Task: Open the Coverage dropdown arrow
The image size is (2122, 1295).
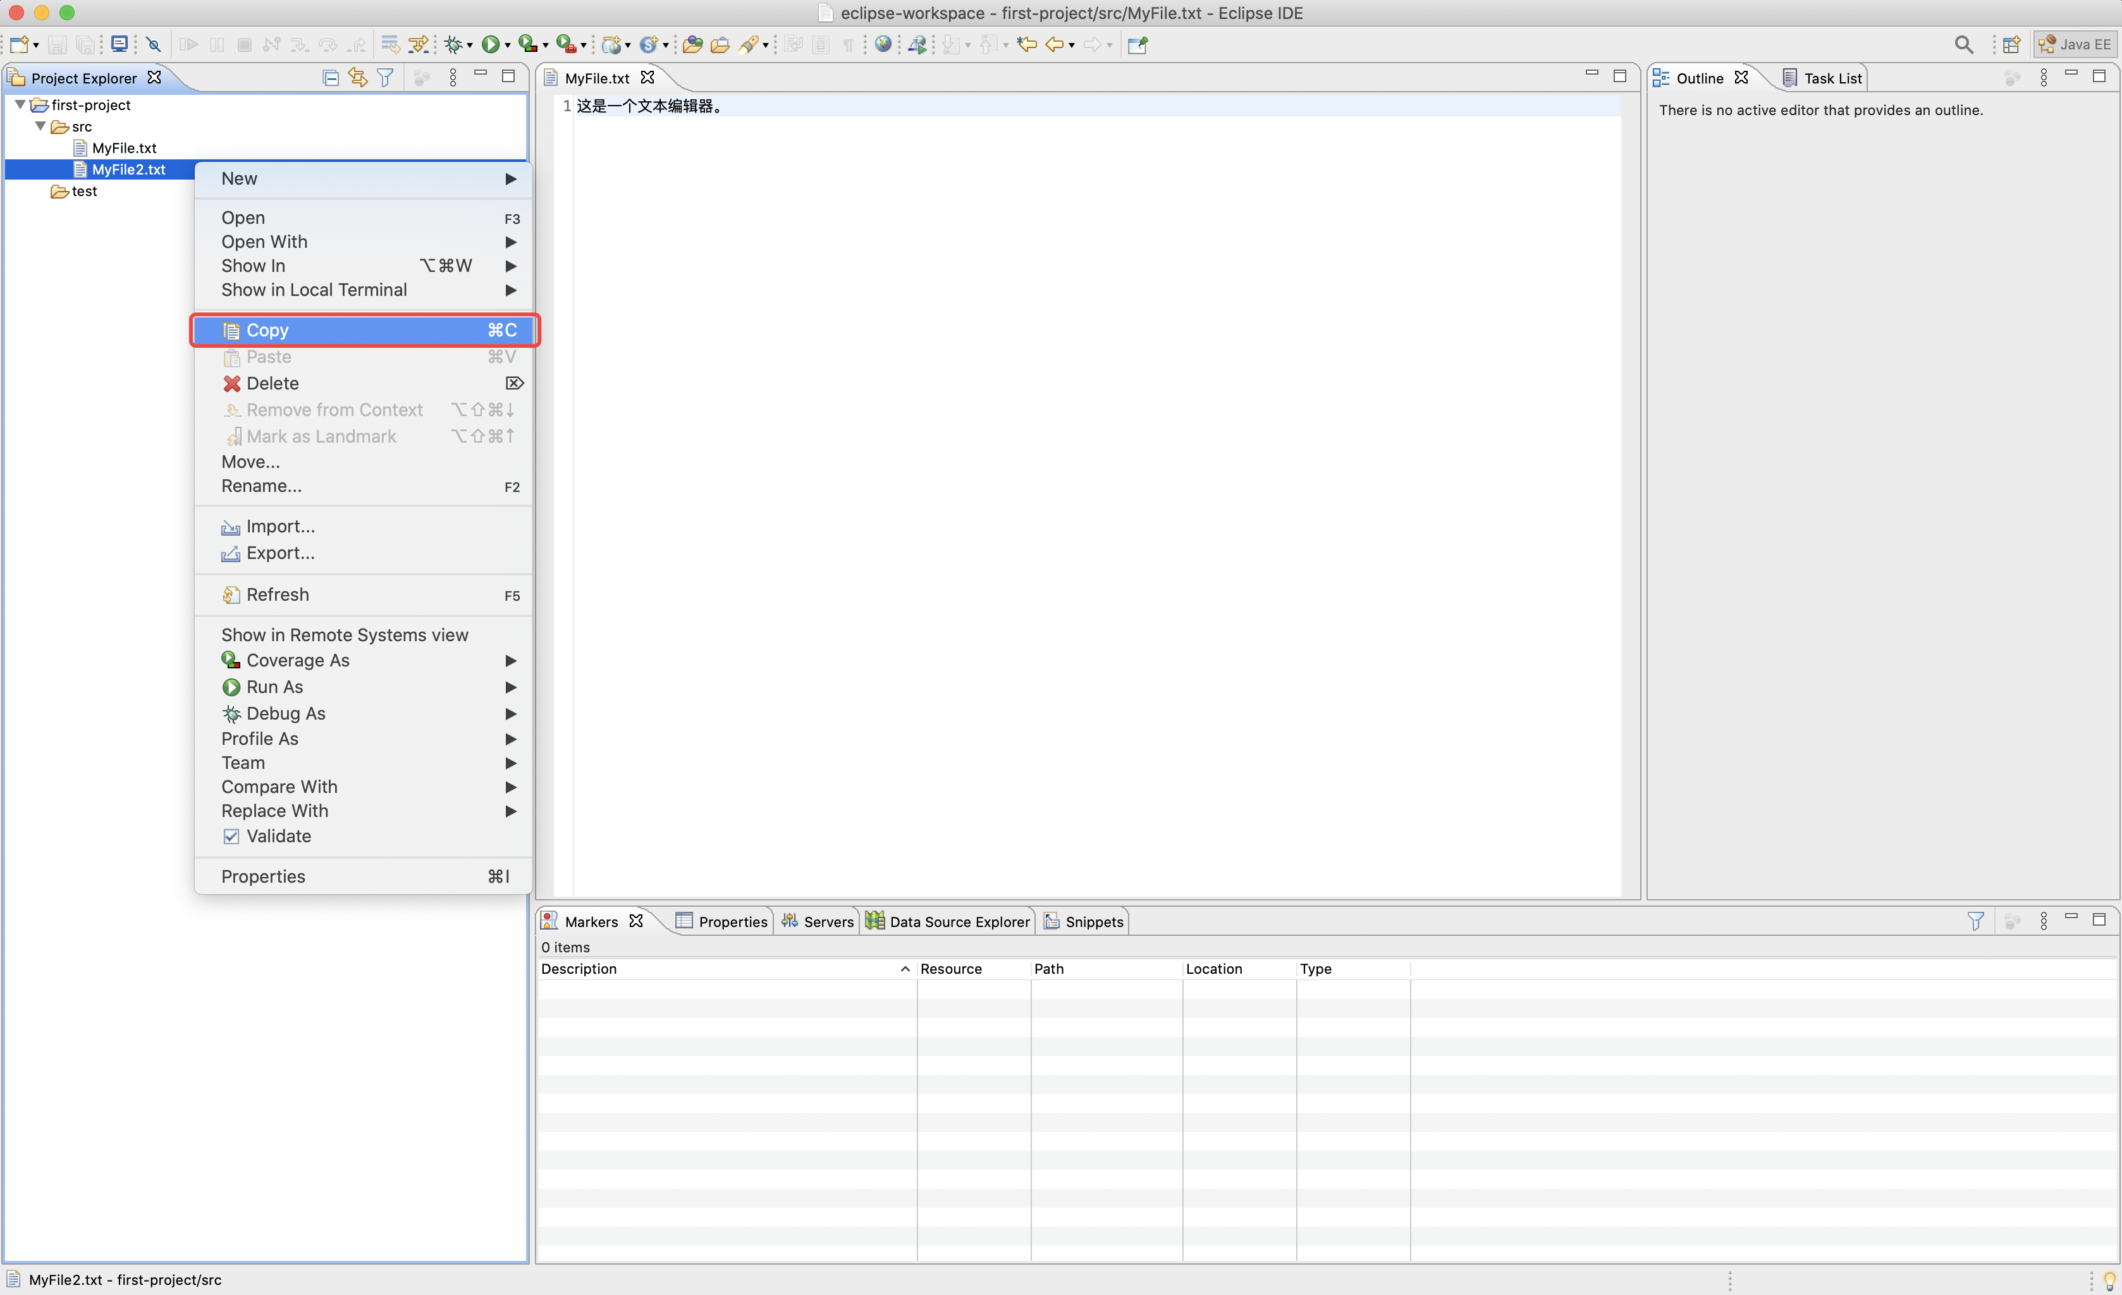Action: pyautogui.click(x=545, y=46)
